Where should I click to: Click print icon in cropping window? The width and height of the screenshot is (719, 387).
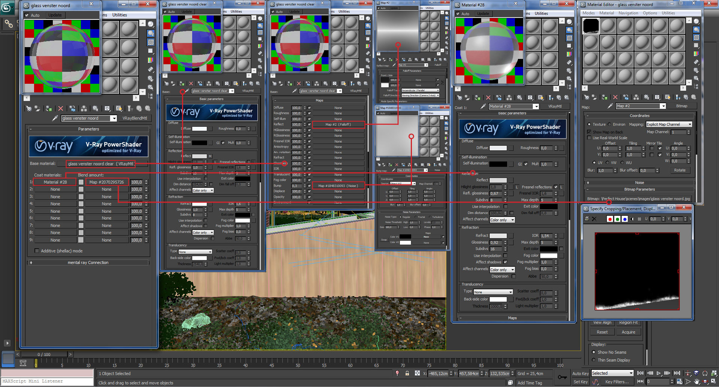click(x=587, y=219)
